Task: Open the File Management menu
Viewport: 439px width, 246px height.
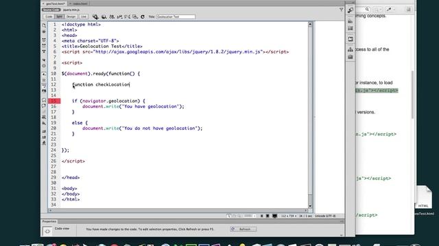Action: click(x=112, y=16)
